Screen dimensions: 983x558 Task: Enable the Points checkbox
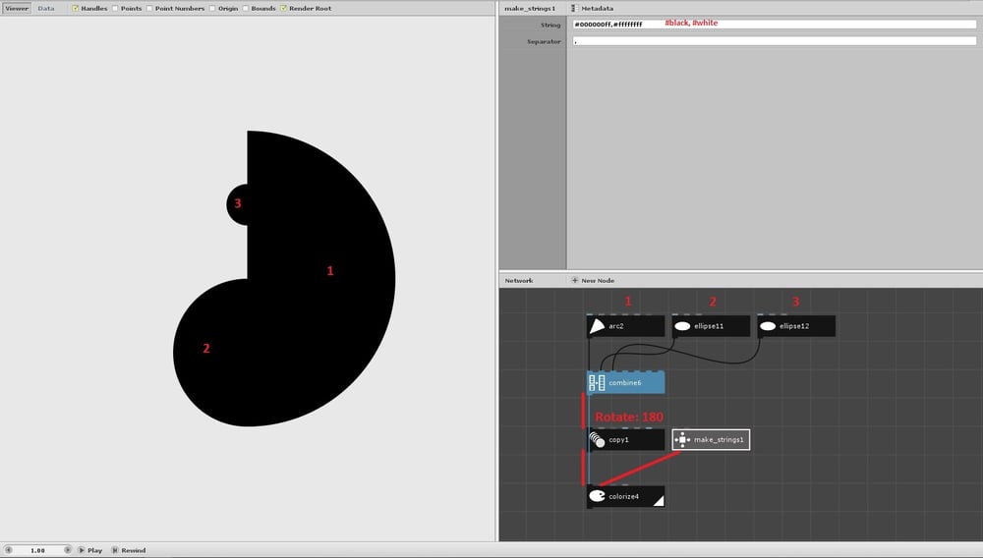(x=115, y=8)
